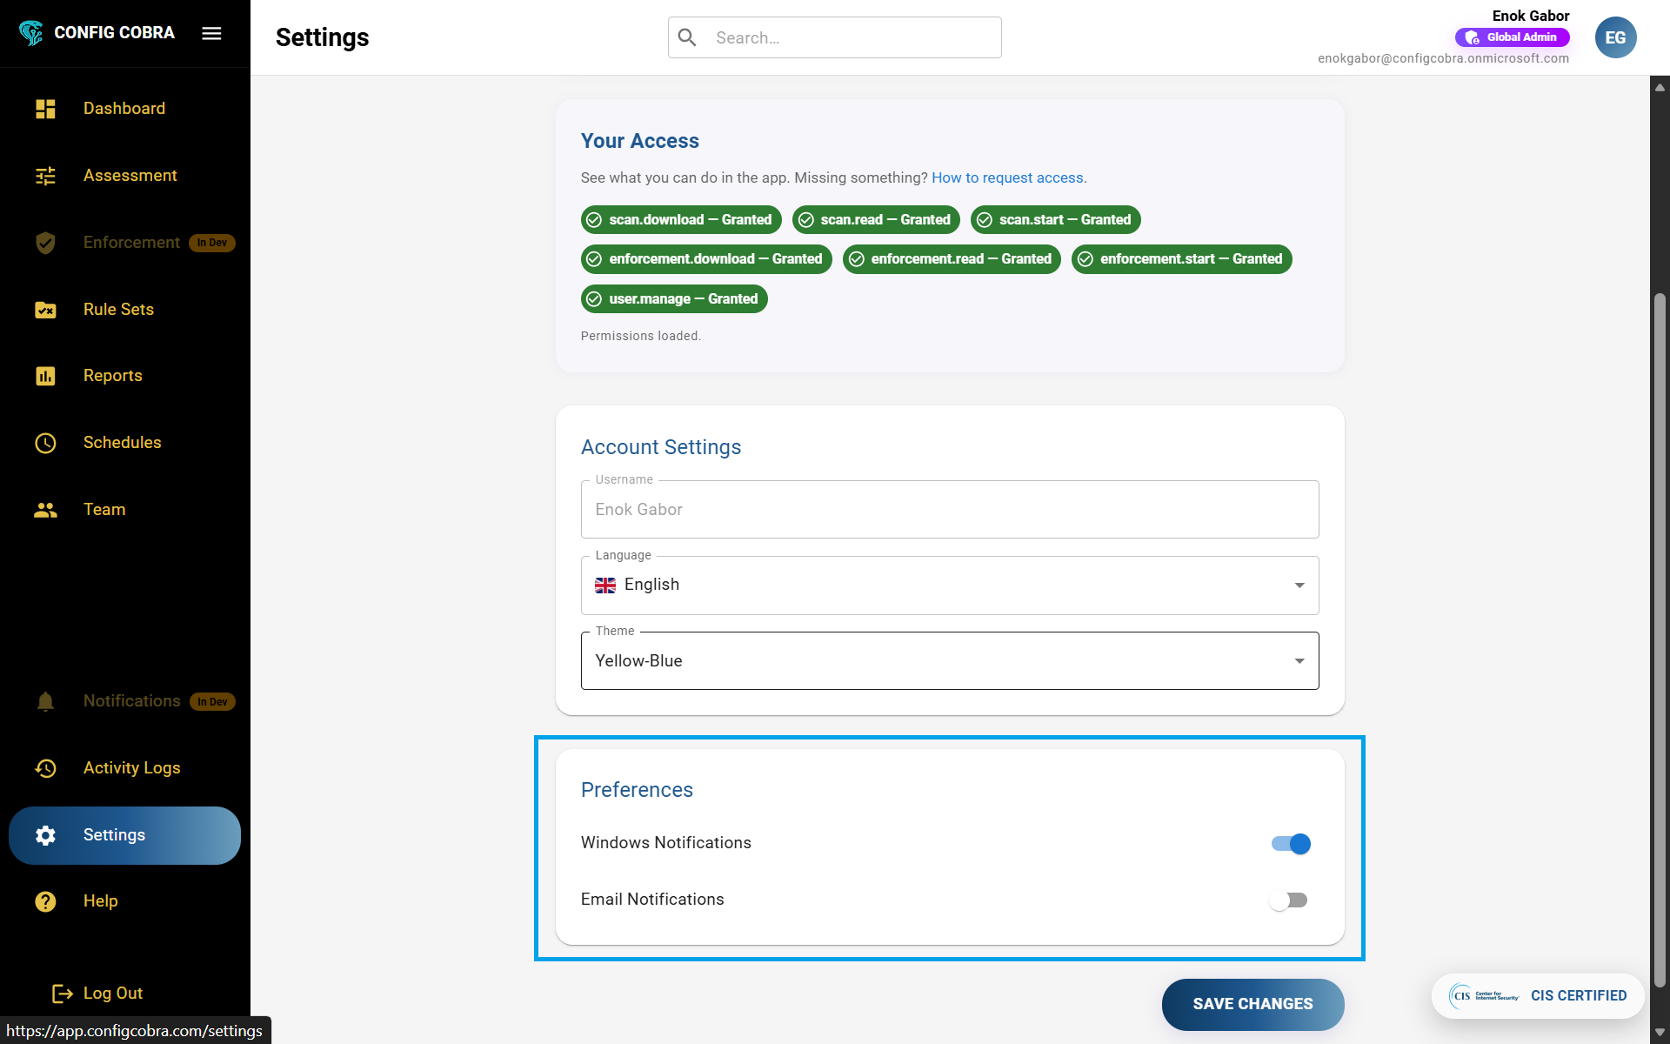The height and width of the screenshot is (1044, 1670).
Task: Expand the sidebar with the hamburger menu
Action: click(211, 33)
